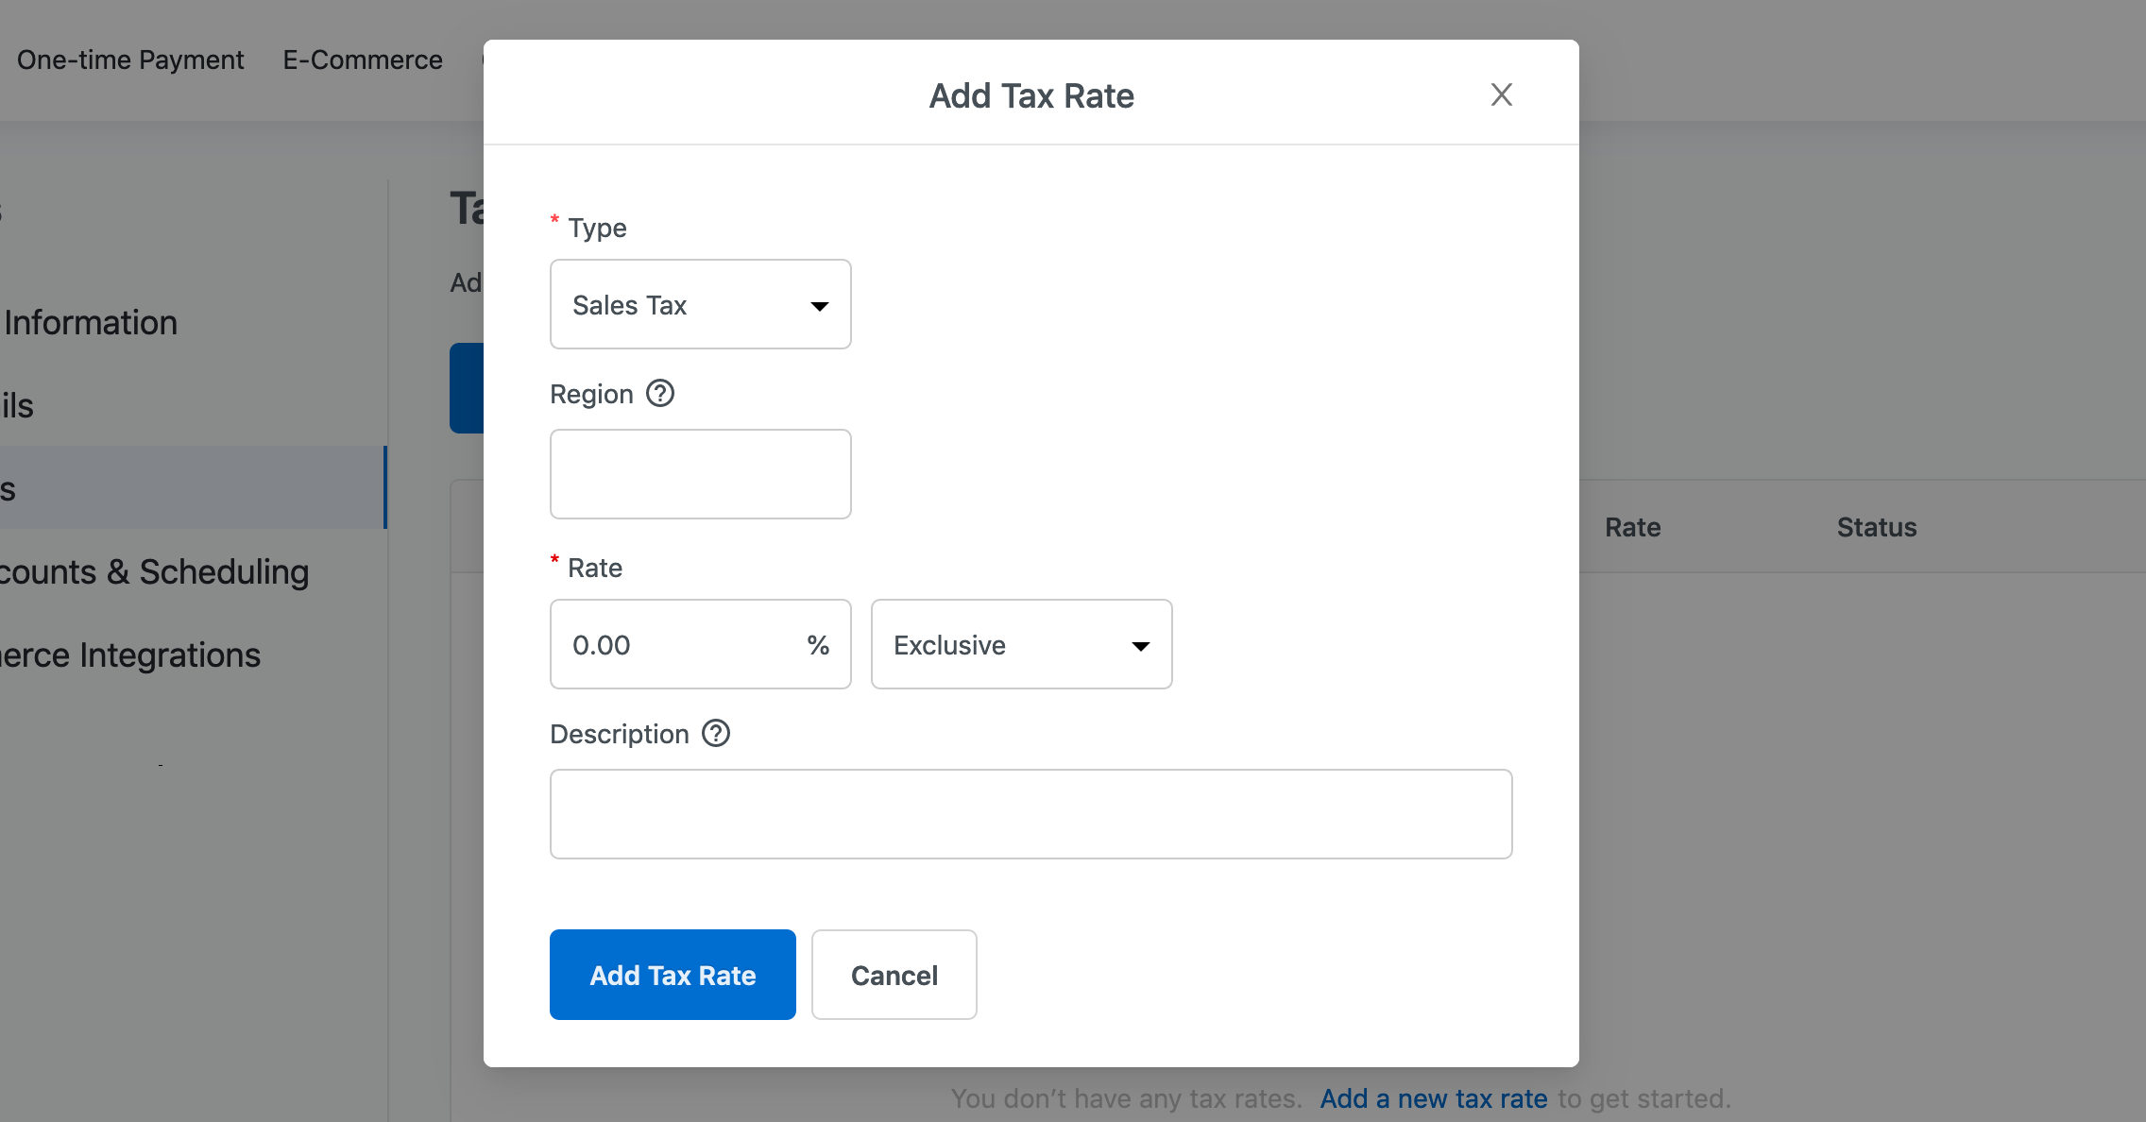2146x1122 pixels.
Task: Click the Description help question-mark icon
Action: click(x=716, y=733)
